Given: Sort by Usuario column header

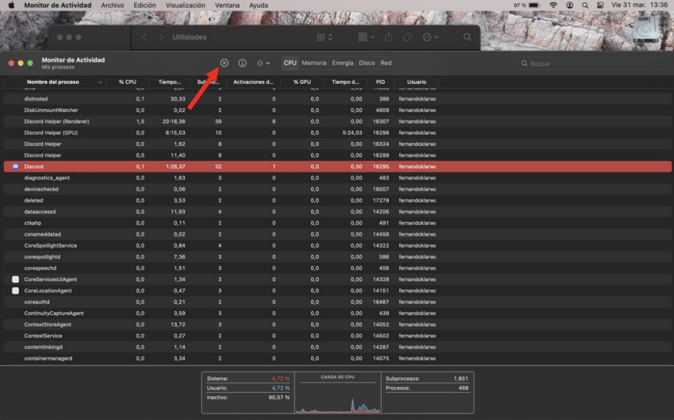Looking at the screenshot, I should coord(417,82).
